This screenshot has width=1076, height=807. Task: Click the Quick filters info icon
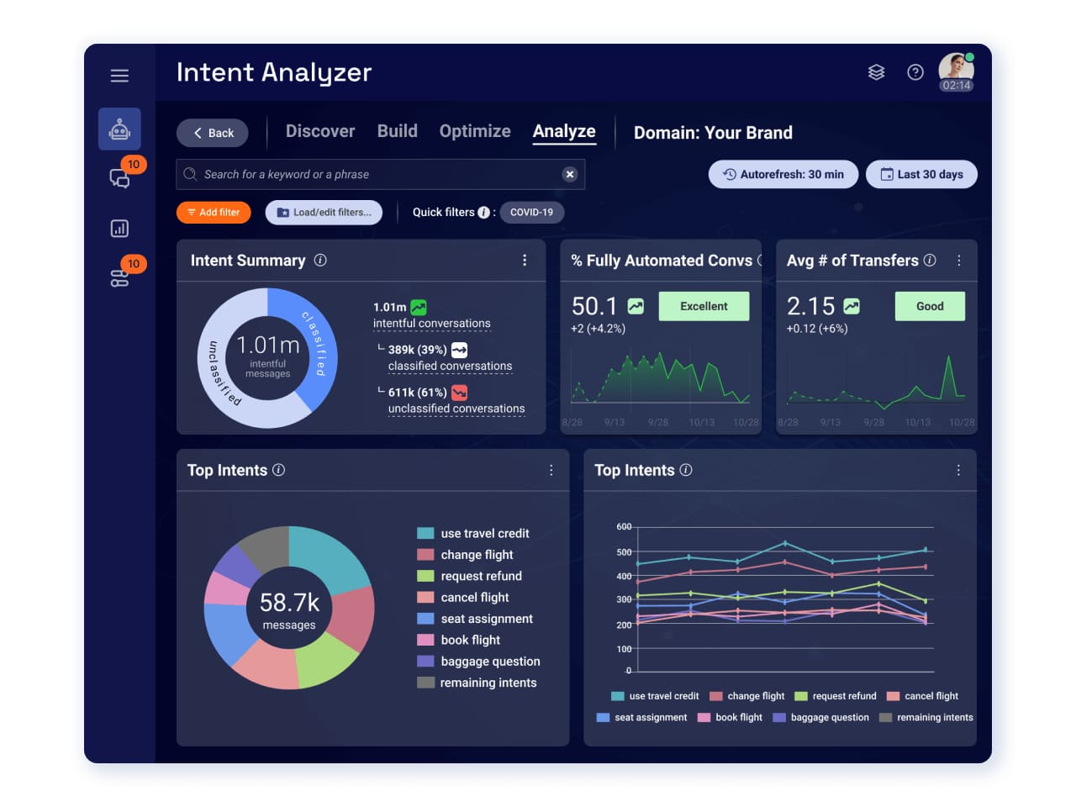[x=483, y=213]
